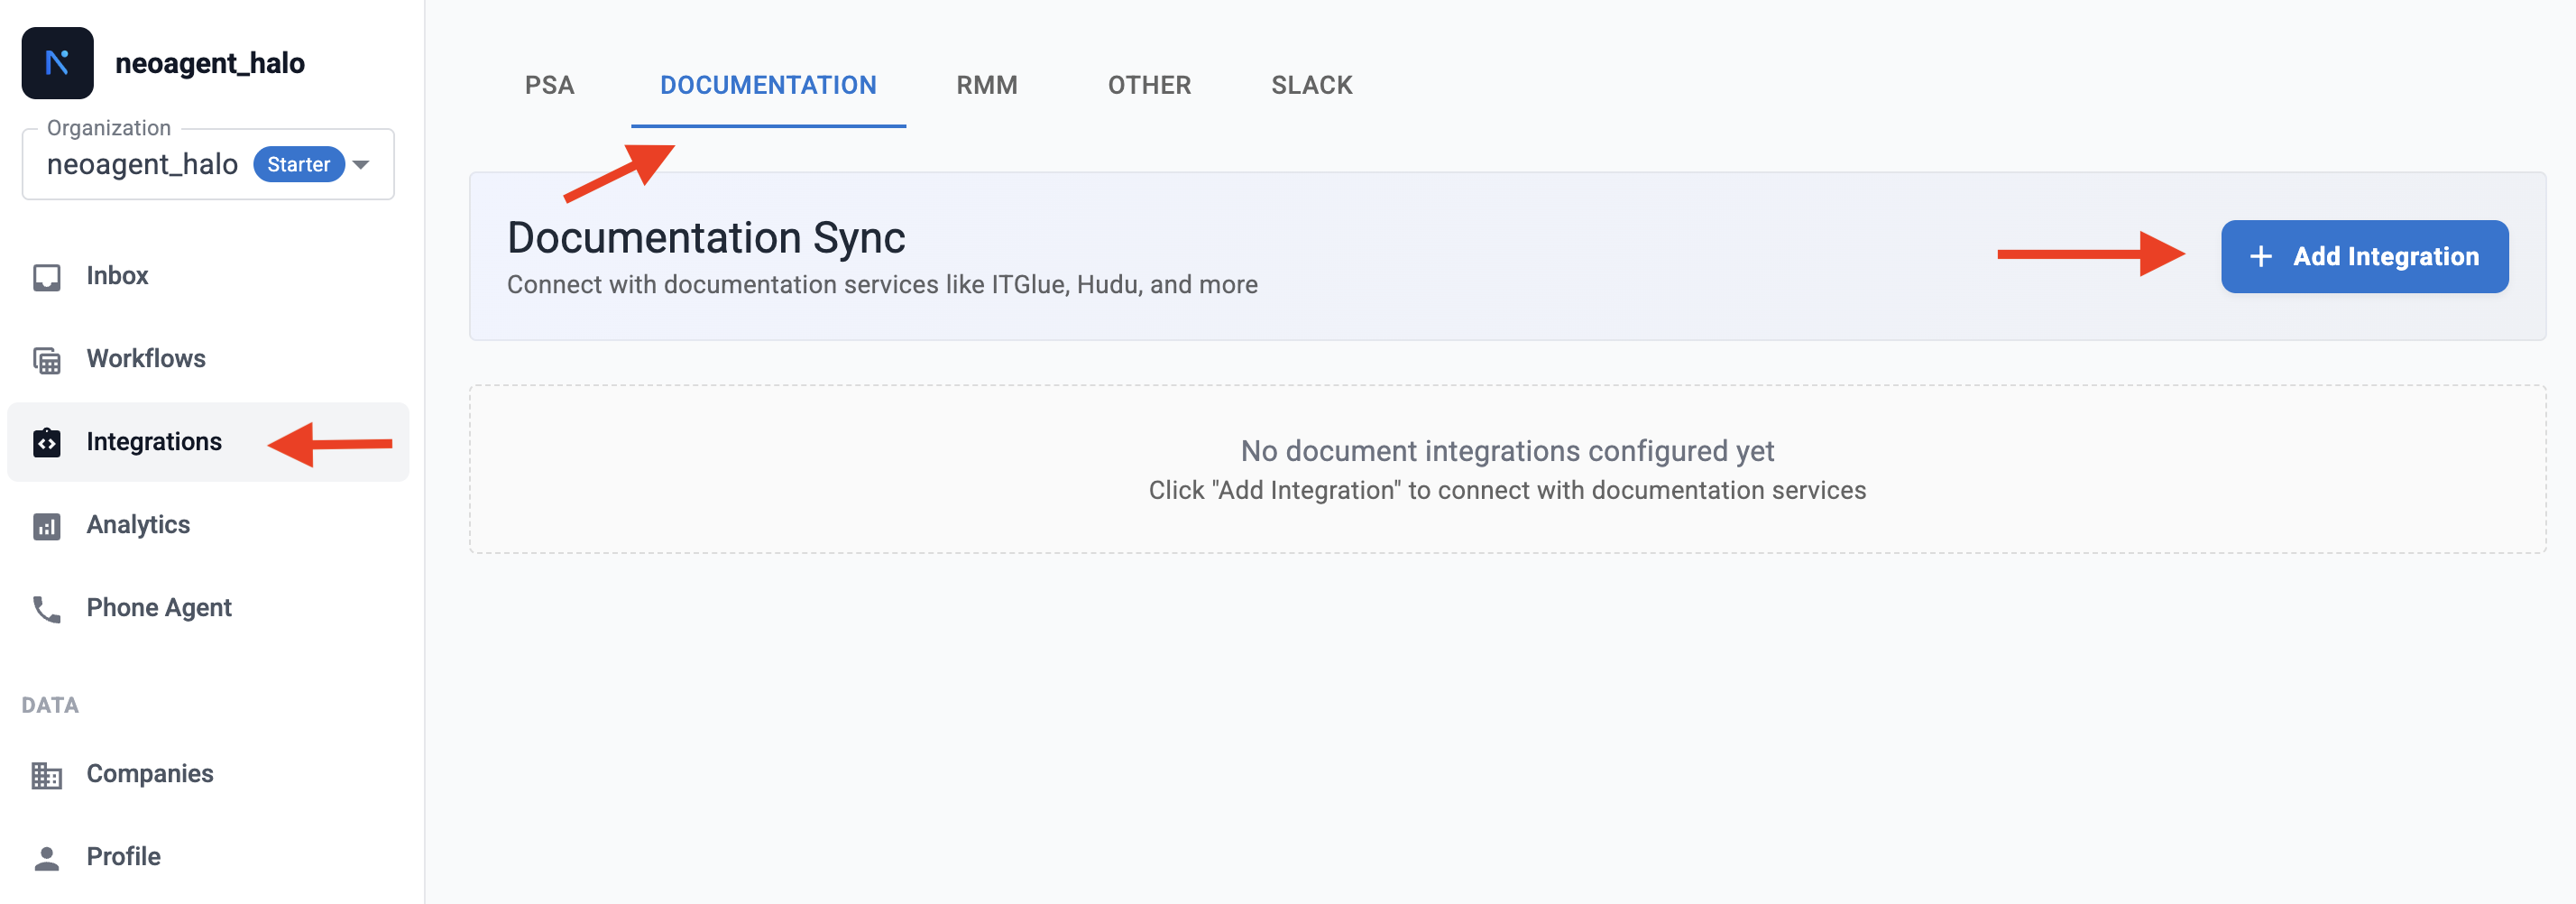2576x904 pixels.
Task: Open Companies using the building icon
Action: pos(48,772)
